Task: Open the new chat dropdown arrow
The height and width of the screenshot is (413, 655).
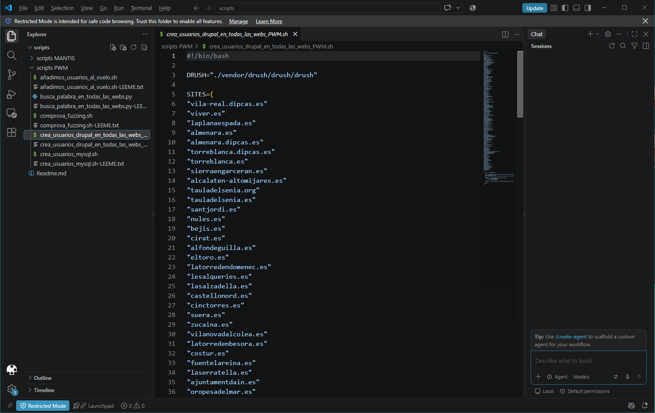Action: 598,34
